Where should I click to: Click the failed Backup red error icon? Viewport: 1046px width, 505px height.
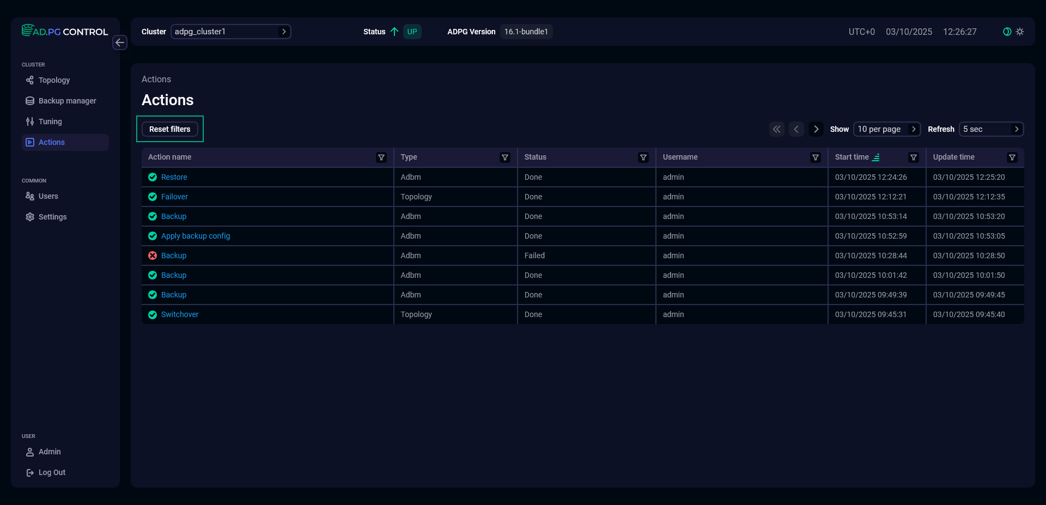tap(153, 255)
